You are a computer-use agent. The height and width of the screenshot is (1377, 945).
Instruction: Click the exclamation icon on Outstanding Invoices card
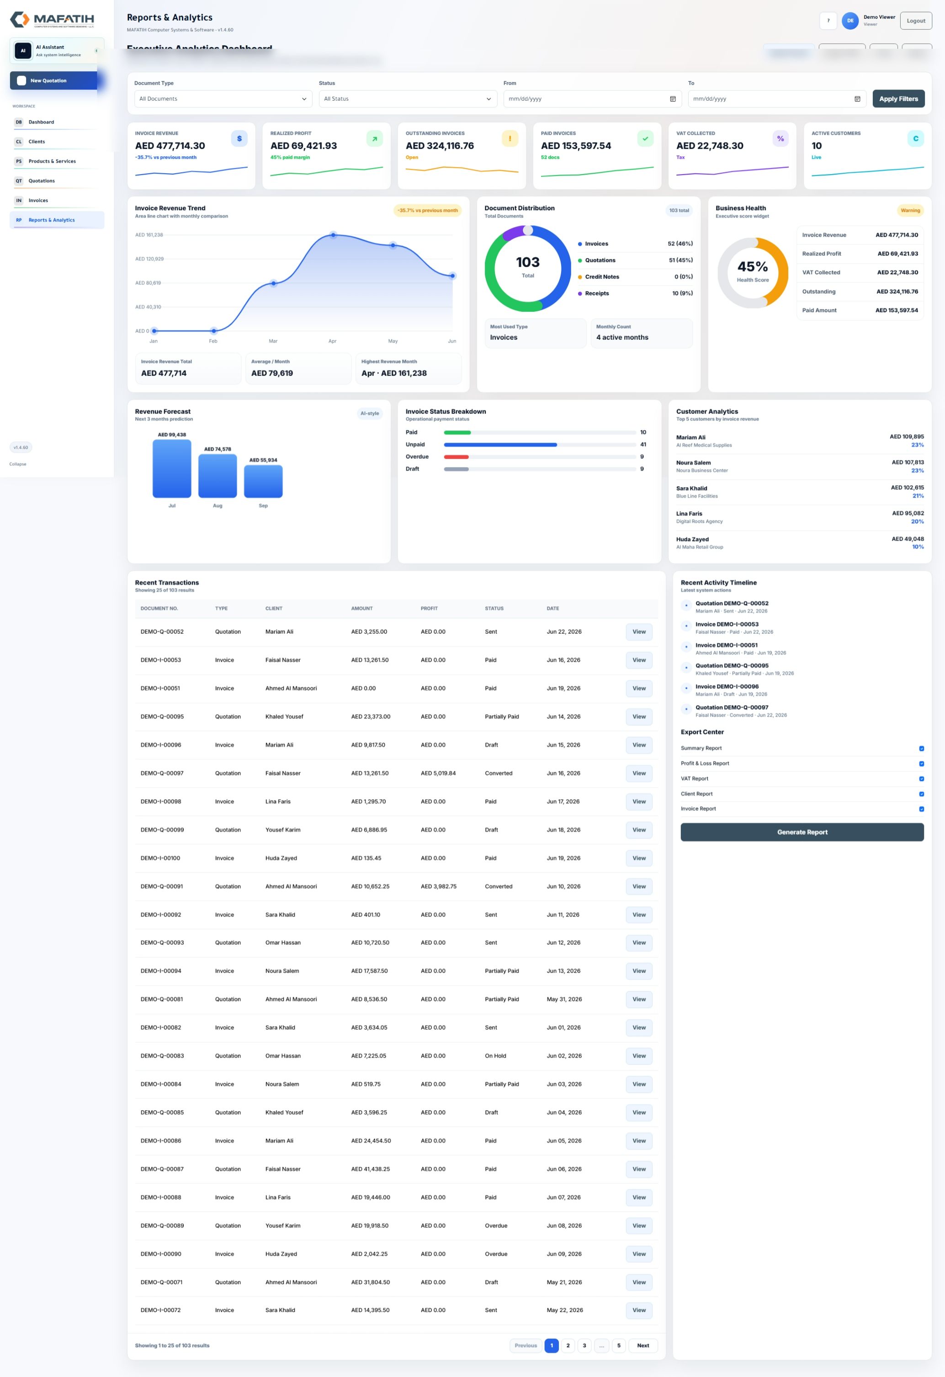tap(510, 138)
